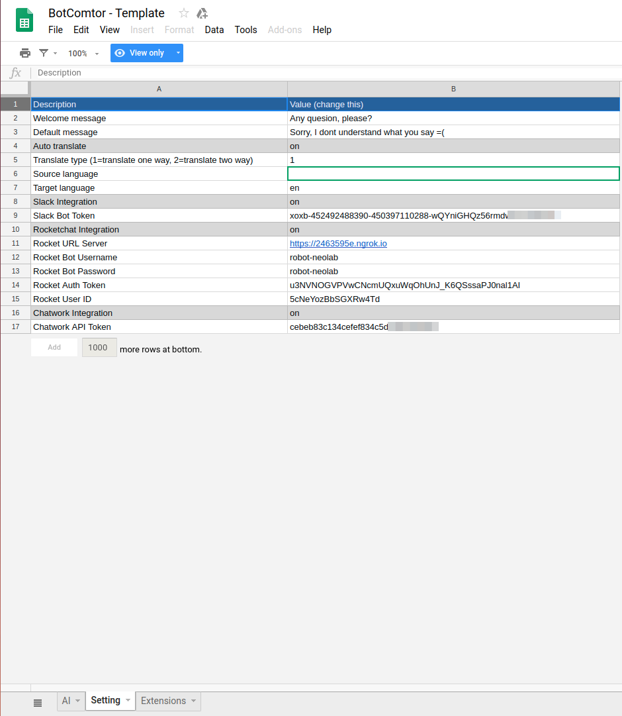The width and height of the screenshot is (622, 716).
Task: Open all sheets list icon
Action: click(x=38, y=703)
